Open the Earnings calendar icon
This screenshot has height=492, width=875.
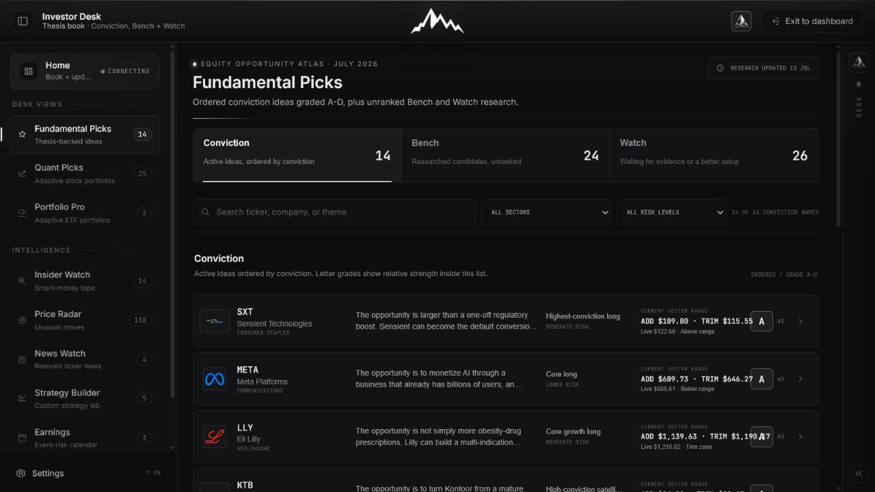(x=22, y=438)
